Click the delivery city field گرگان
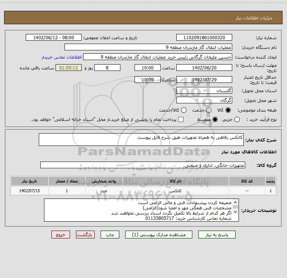Viewport: 287px width, 278px height. click(x=204, y=100)
